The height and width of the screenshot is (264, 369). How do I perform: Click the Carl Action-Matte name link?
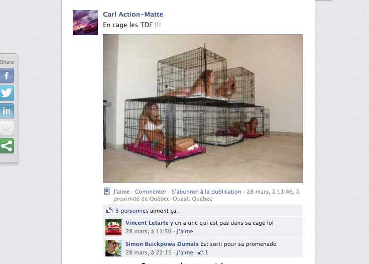pyautogui.click(x=133, y=15)
